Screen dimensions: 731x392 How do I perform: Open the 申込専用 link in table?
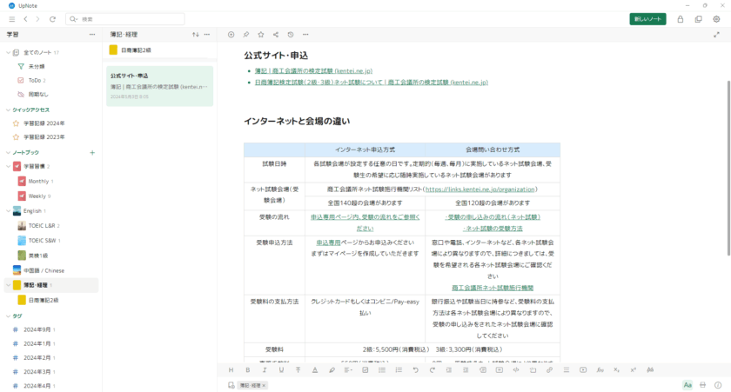click(x=328, y=243)
